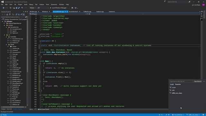Image resolution: width=206 pixels, height=116 pixels.
Task: Click the editor vertical scrollbar
Action: [x=201, y=47]
